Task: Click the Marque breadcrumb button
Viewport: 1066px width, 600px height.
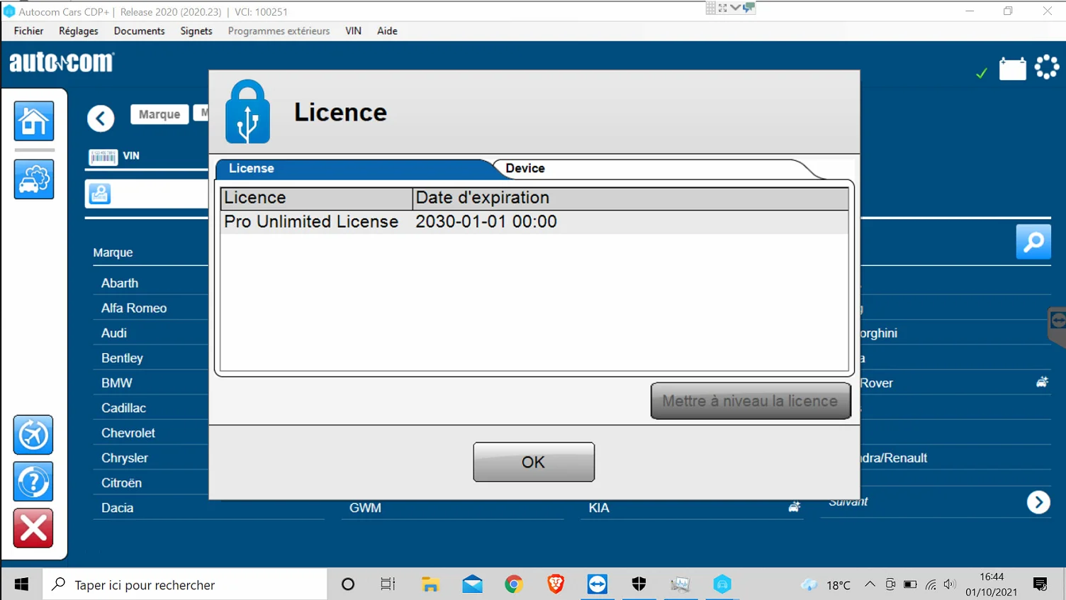Action: (159, 114)
